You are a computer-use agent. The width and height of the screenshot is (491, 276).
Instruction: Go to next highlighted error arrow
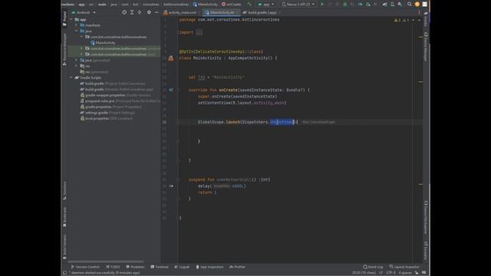419,20
